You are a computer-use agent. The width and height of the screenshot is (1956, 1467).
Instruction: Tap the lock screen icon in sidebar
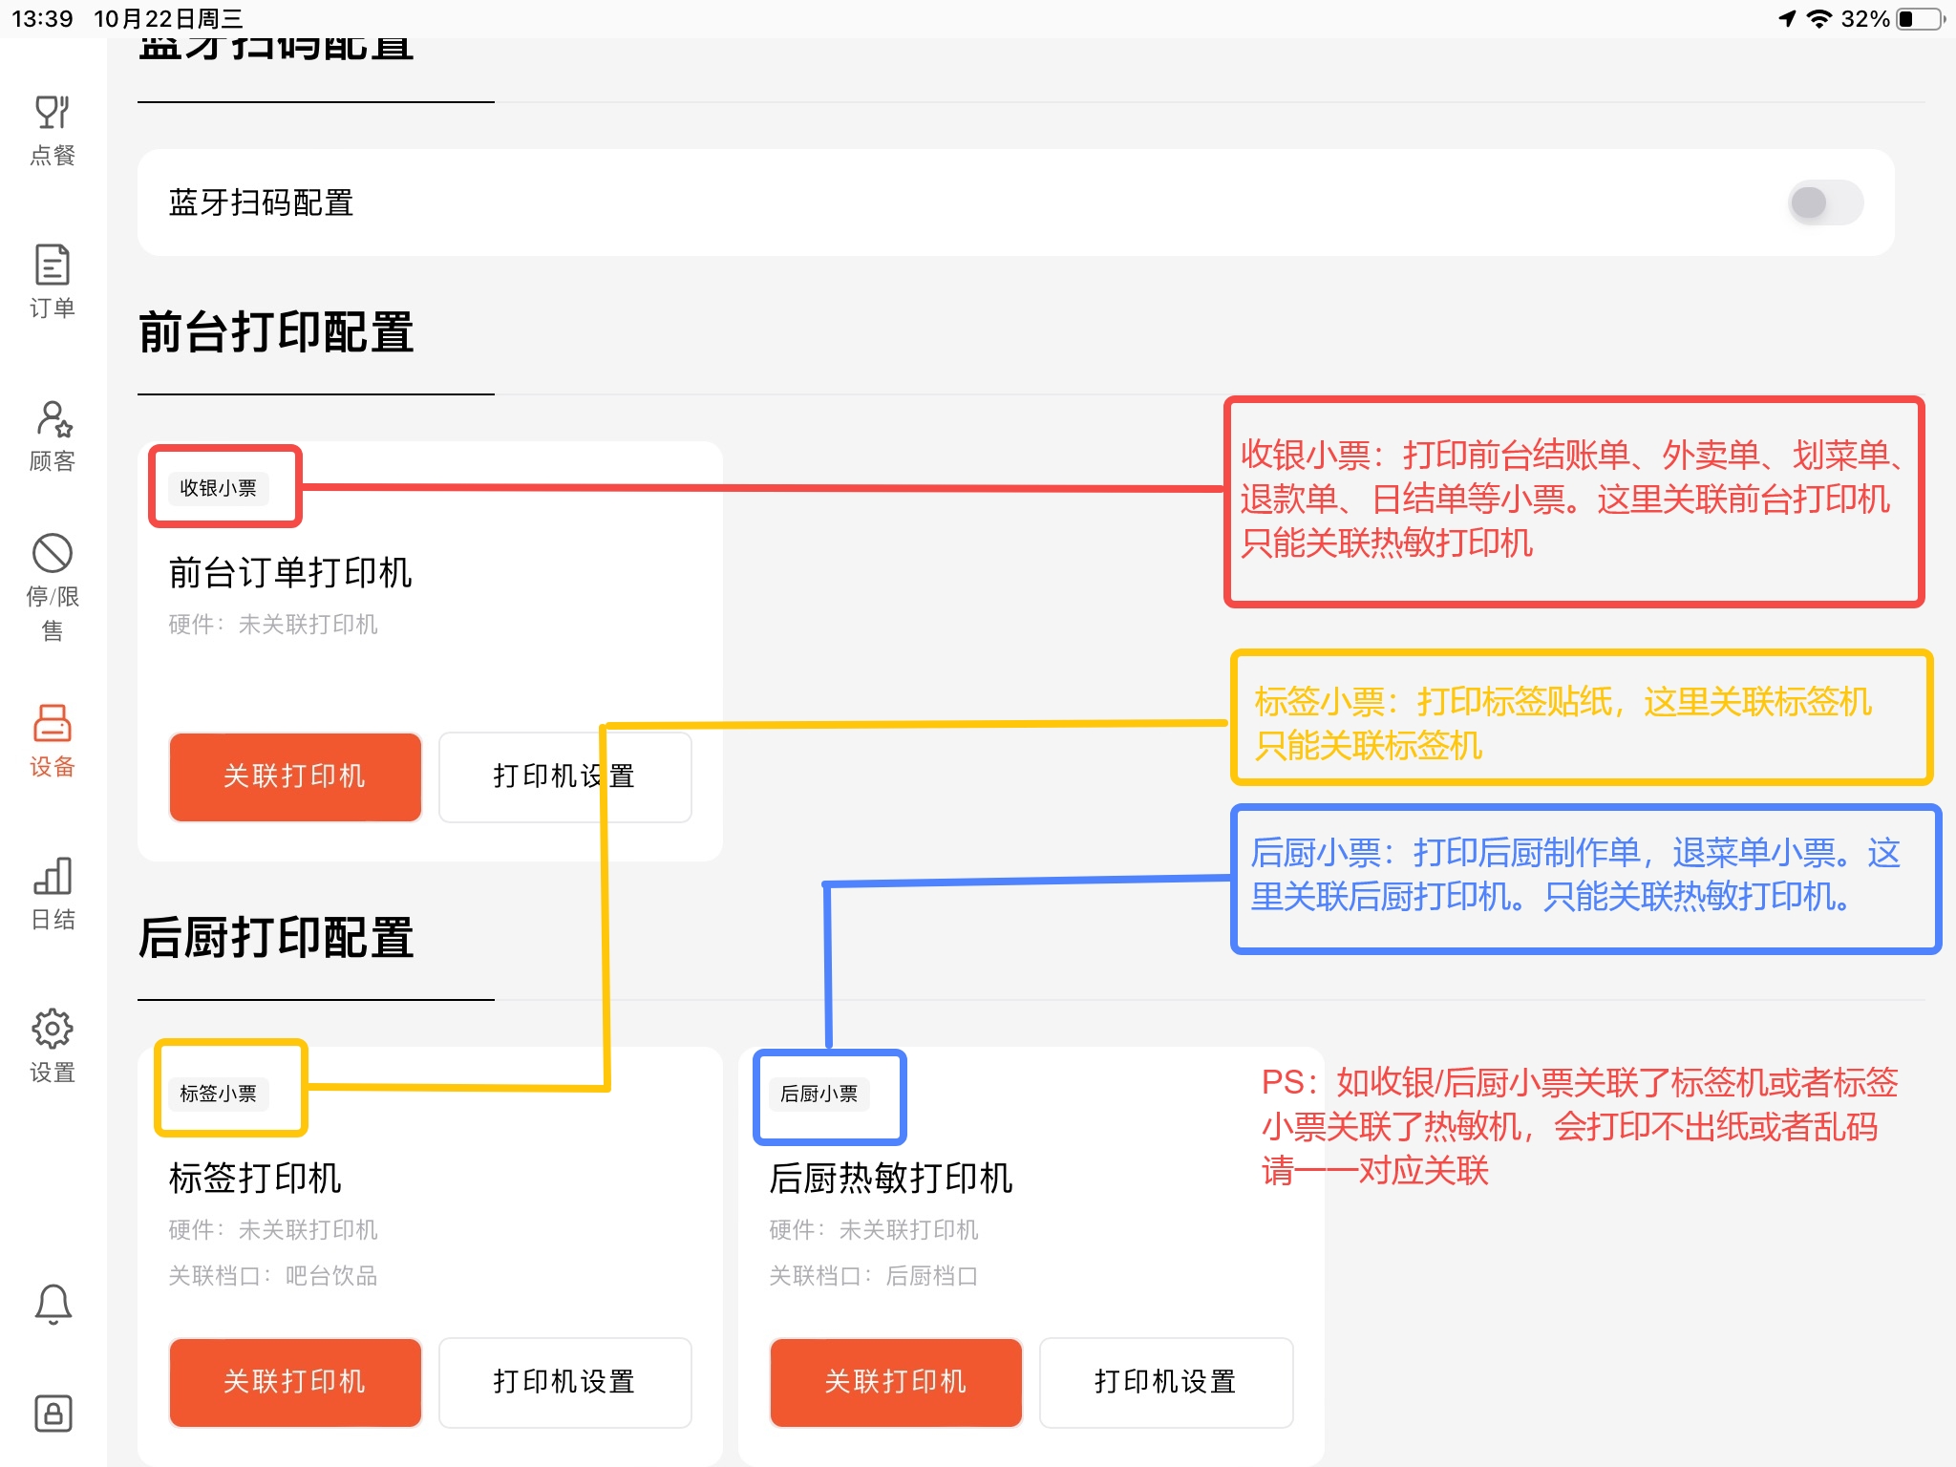[x=53, y=1413]
